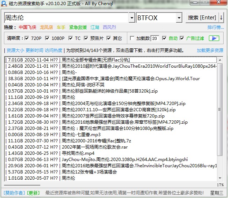The width and height of the screenshot is (228, 198).
Task: Select the 神级作品集[58首320k].zip result
Action: 111,91
